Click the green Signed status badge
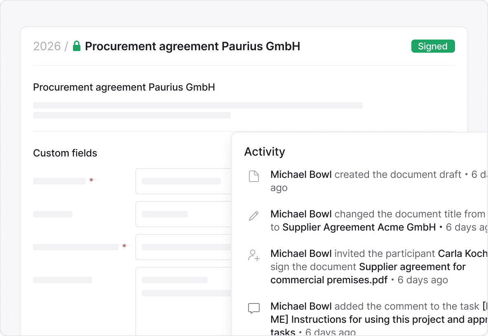 click(433, 46)
